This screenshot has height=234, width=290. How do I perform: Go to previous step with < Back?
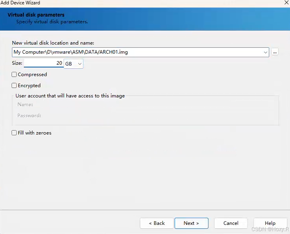click(x=157, y=223)
